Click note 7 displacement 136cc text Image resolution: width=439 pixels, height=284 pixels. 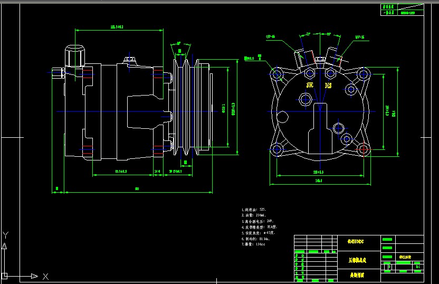point(254,244)
